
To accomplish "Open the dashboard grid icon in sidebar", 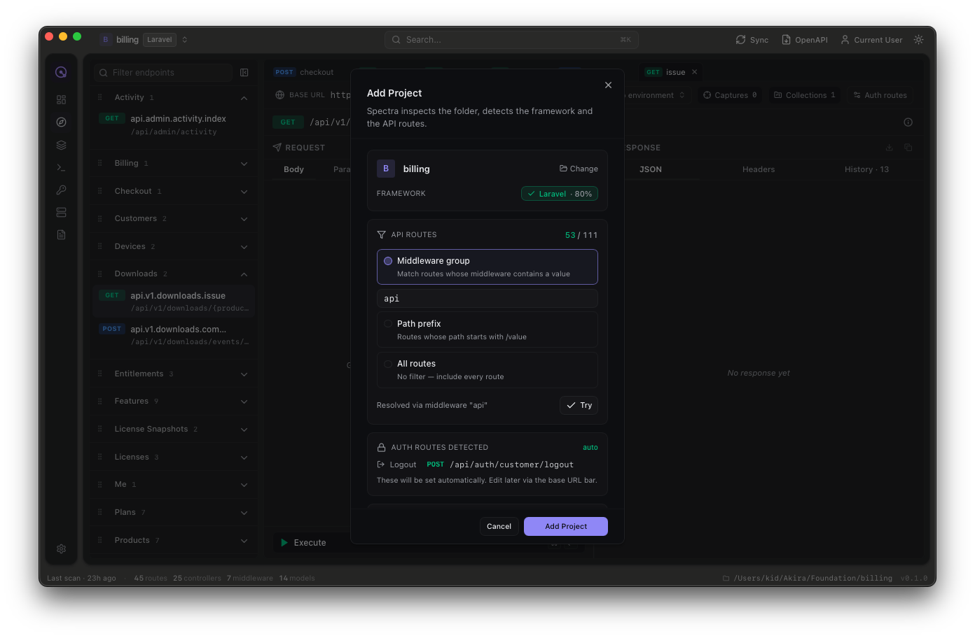I will (61, 100).
